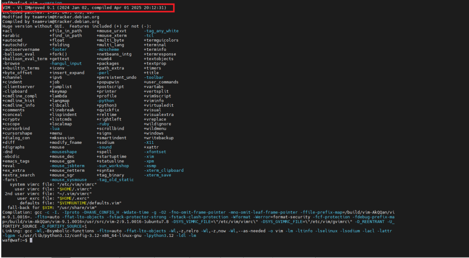This screenshot has width=469, height=258.
Task: Select the '+python3' feature entry
Action: [106, 105]
